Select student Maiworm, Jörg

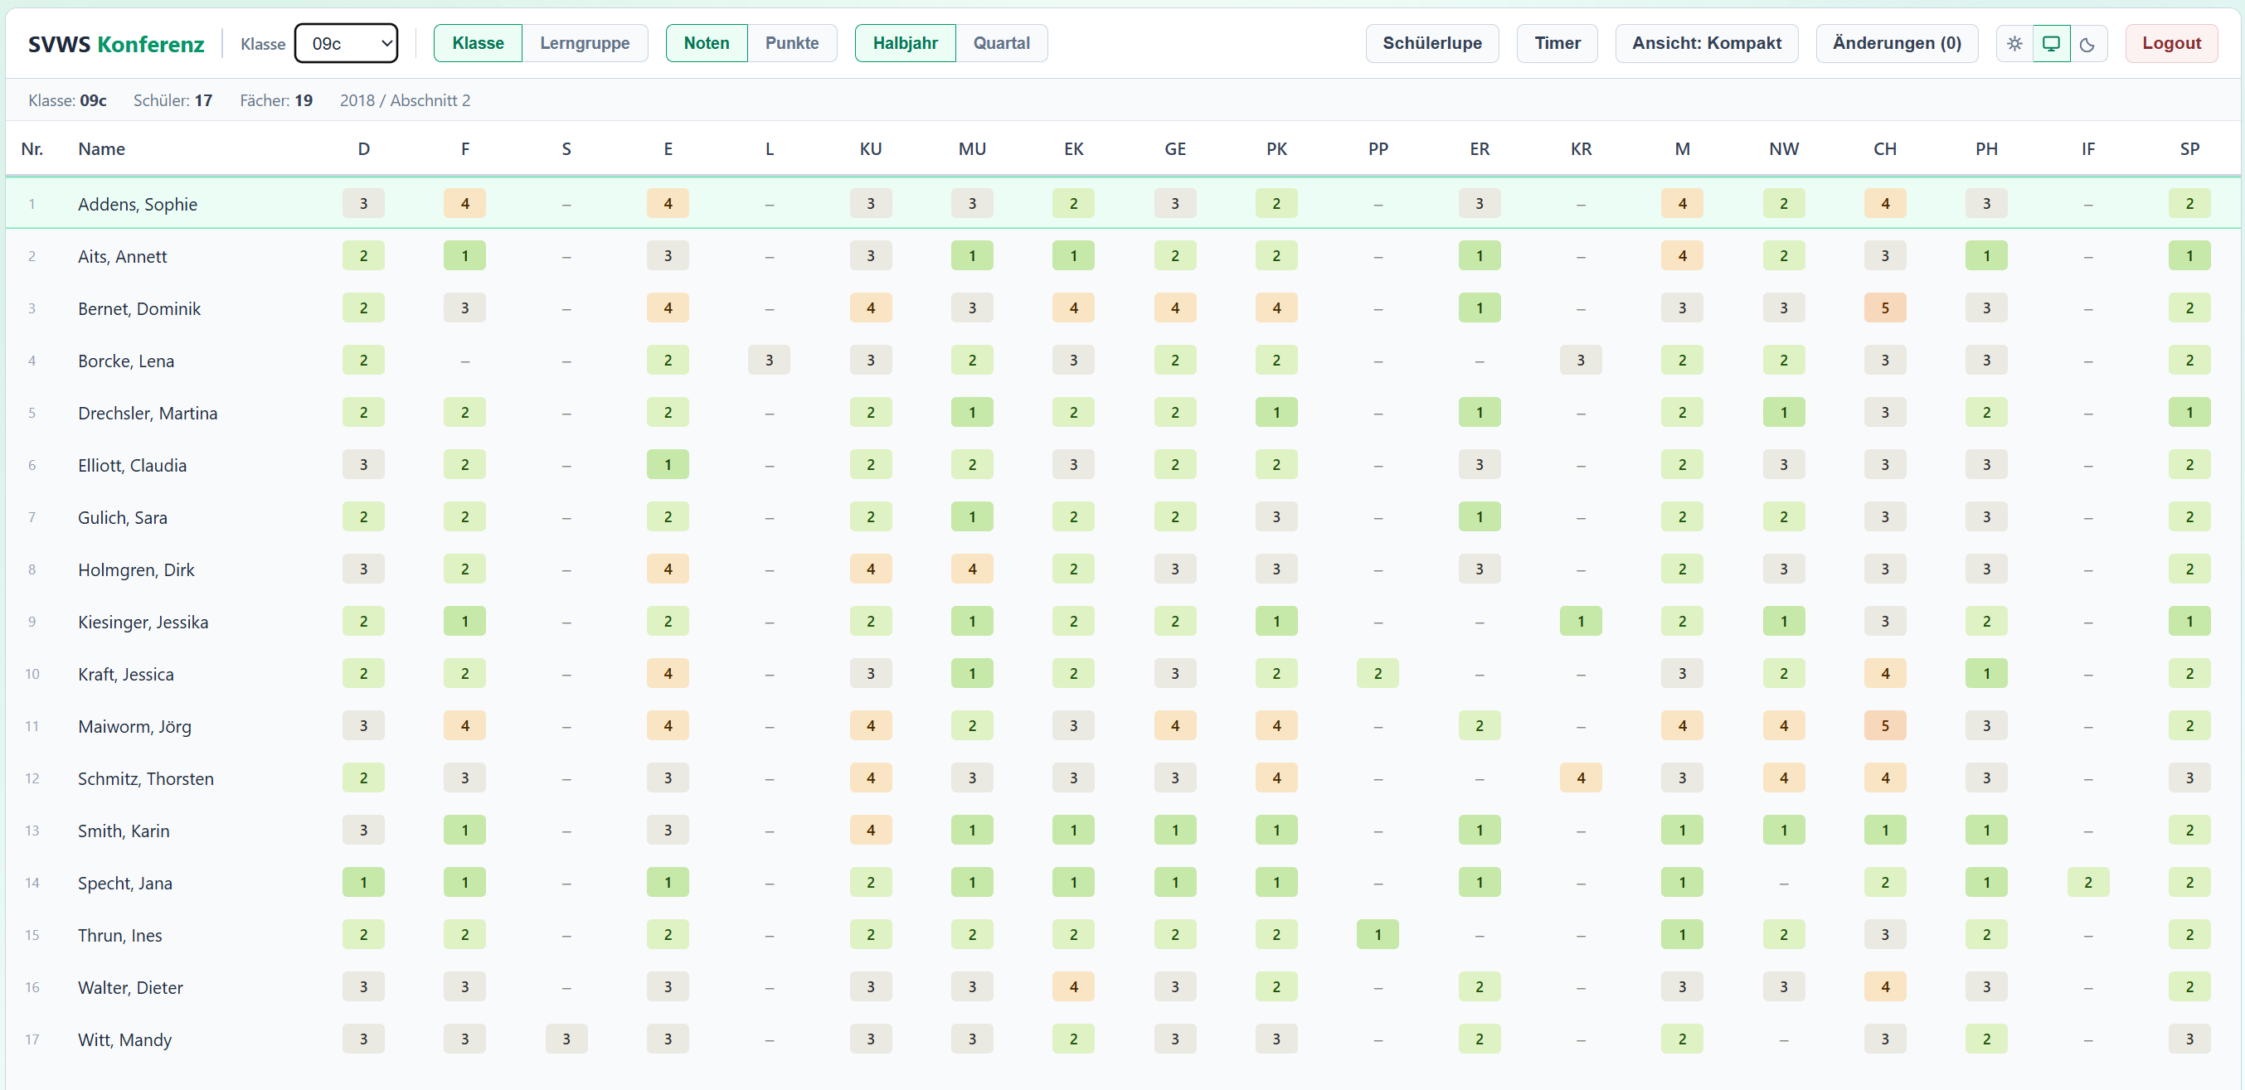[134, 727]
